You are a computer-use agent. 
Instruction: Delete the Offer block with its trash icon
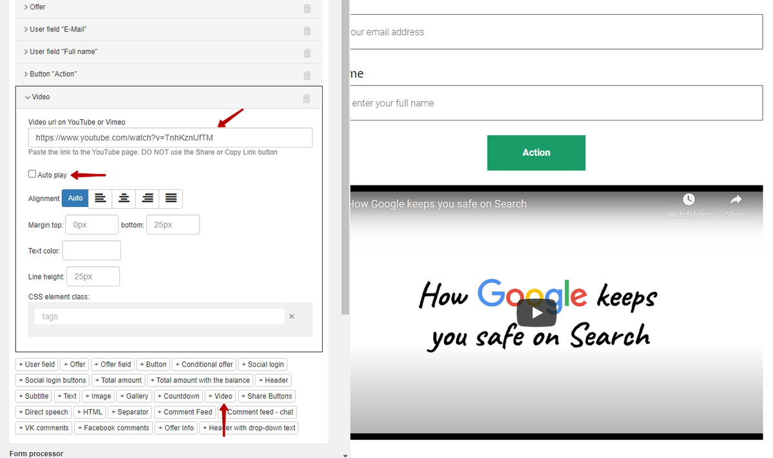307,8
